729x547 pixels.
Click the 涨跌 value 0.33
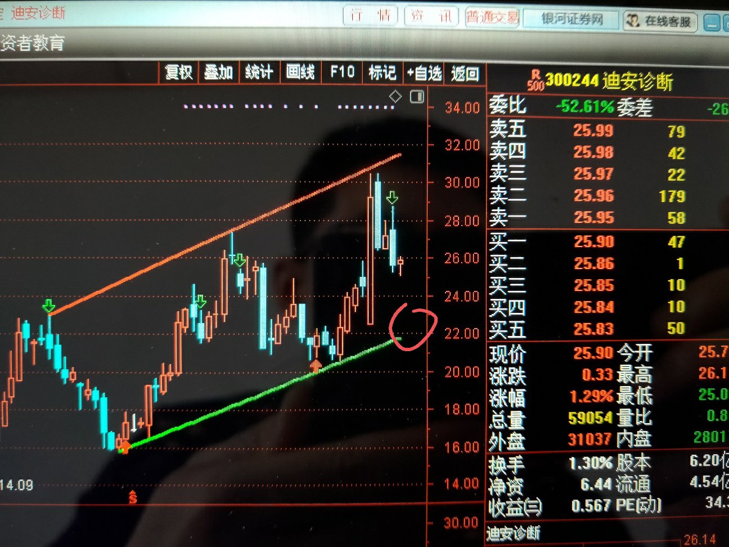597,374
